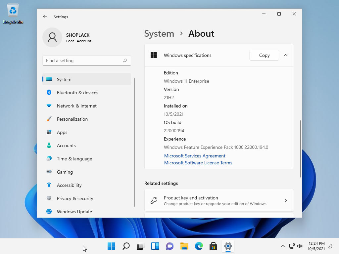Image resolution: width=339 pixels, height=254 pixels.
Task: Open Network & internet wifi icon
Action: pos(49,106)
